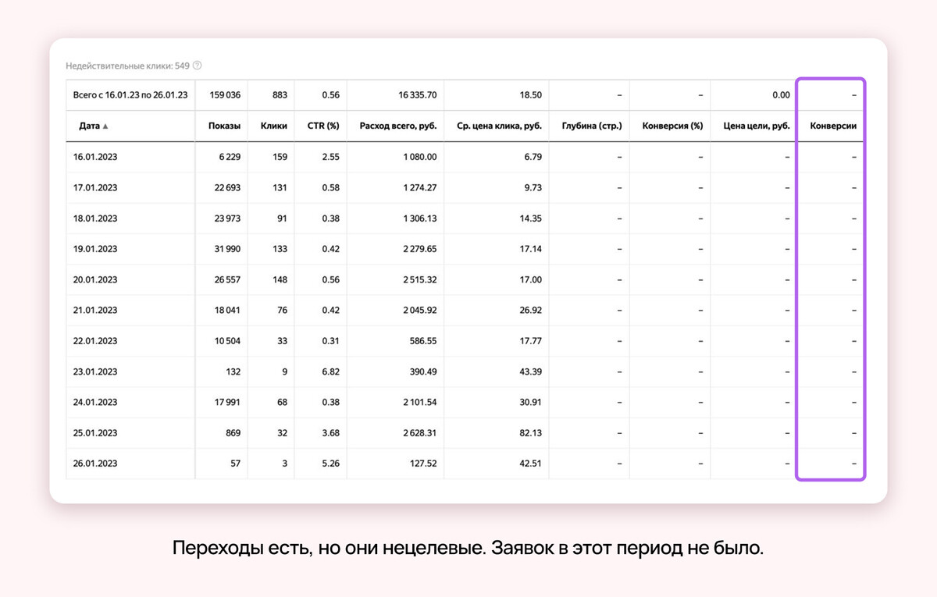Select spend value 2 515.32
This screenshot has height=597, width=937.
pos(419,279)
